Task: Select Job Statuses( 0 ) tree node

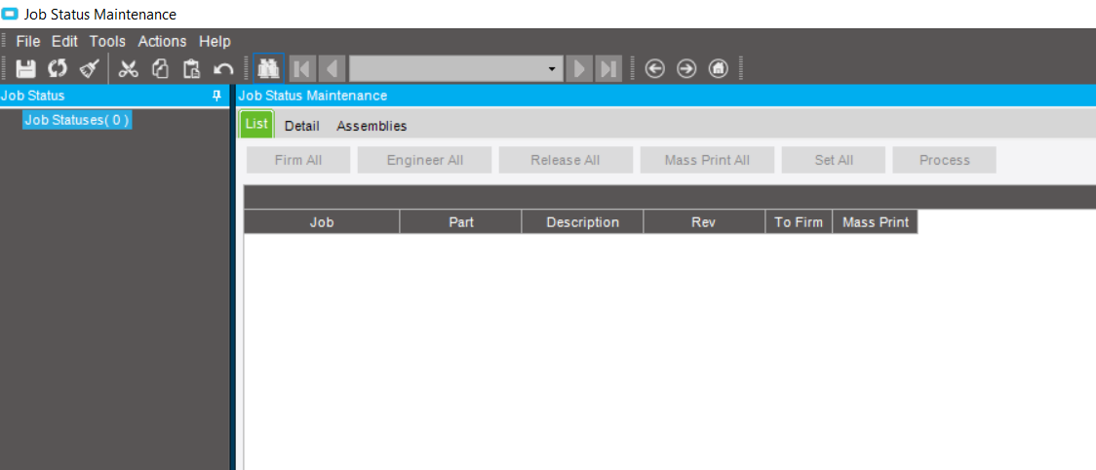Action: tap(77, 120)
